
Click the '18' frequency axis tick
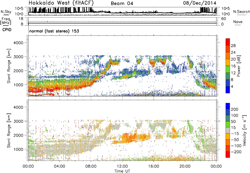[21, 18]
